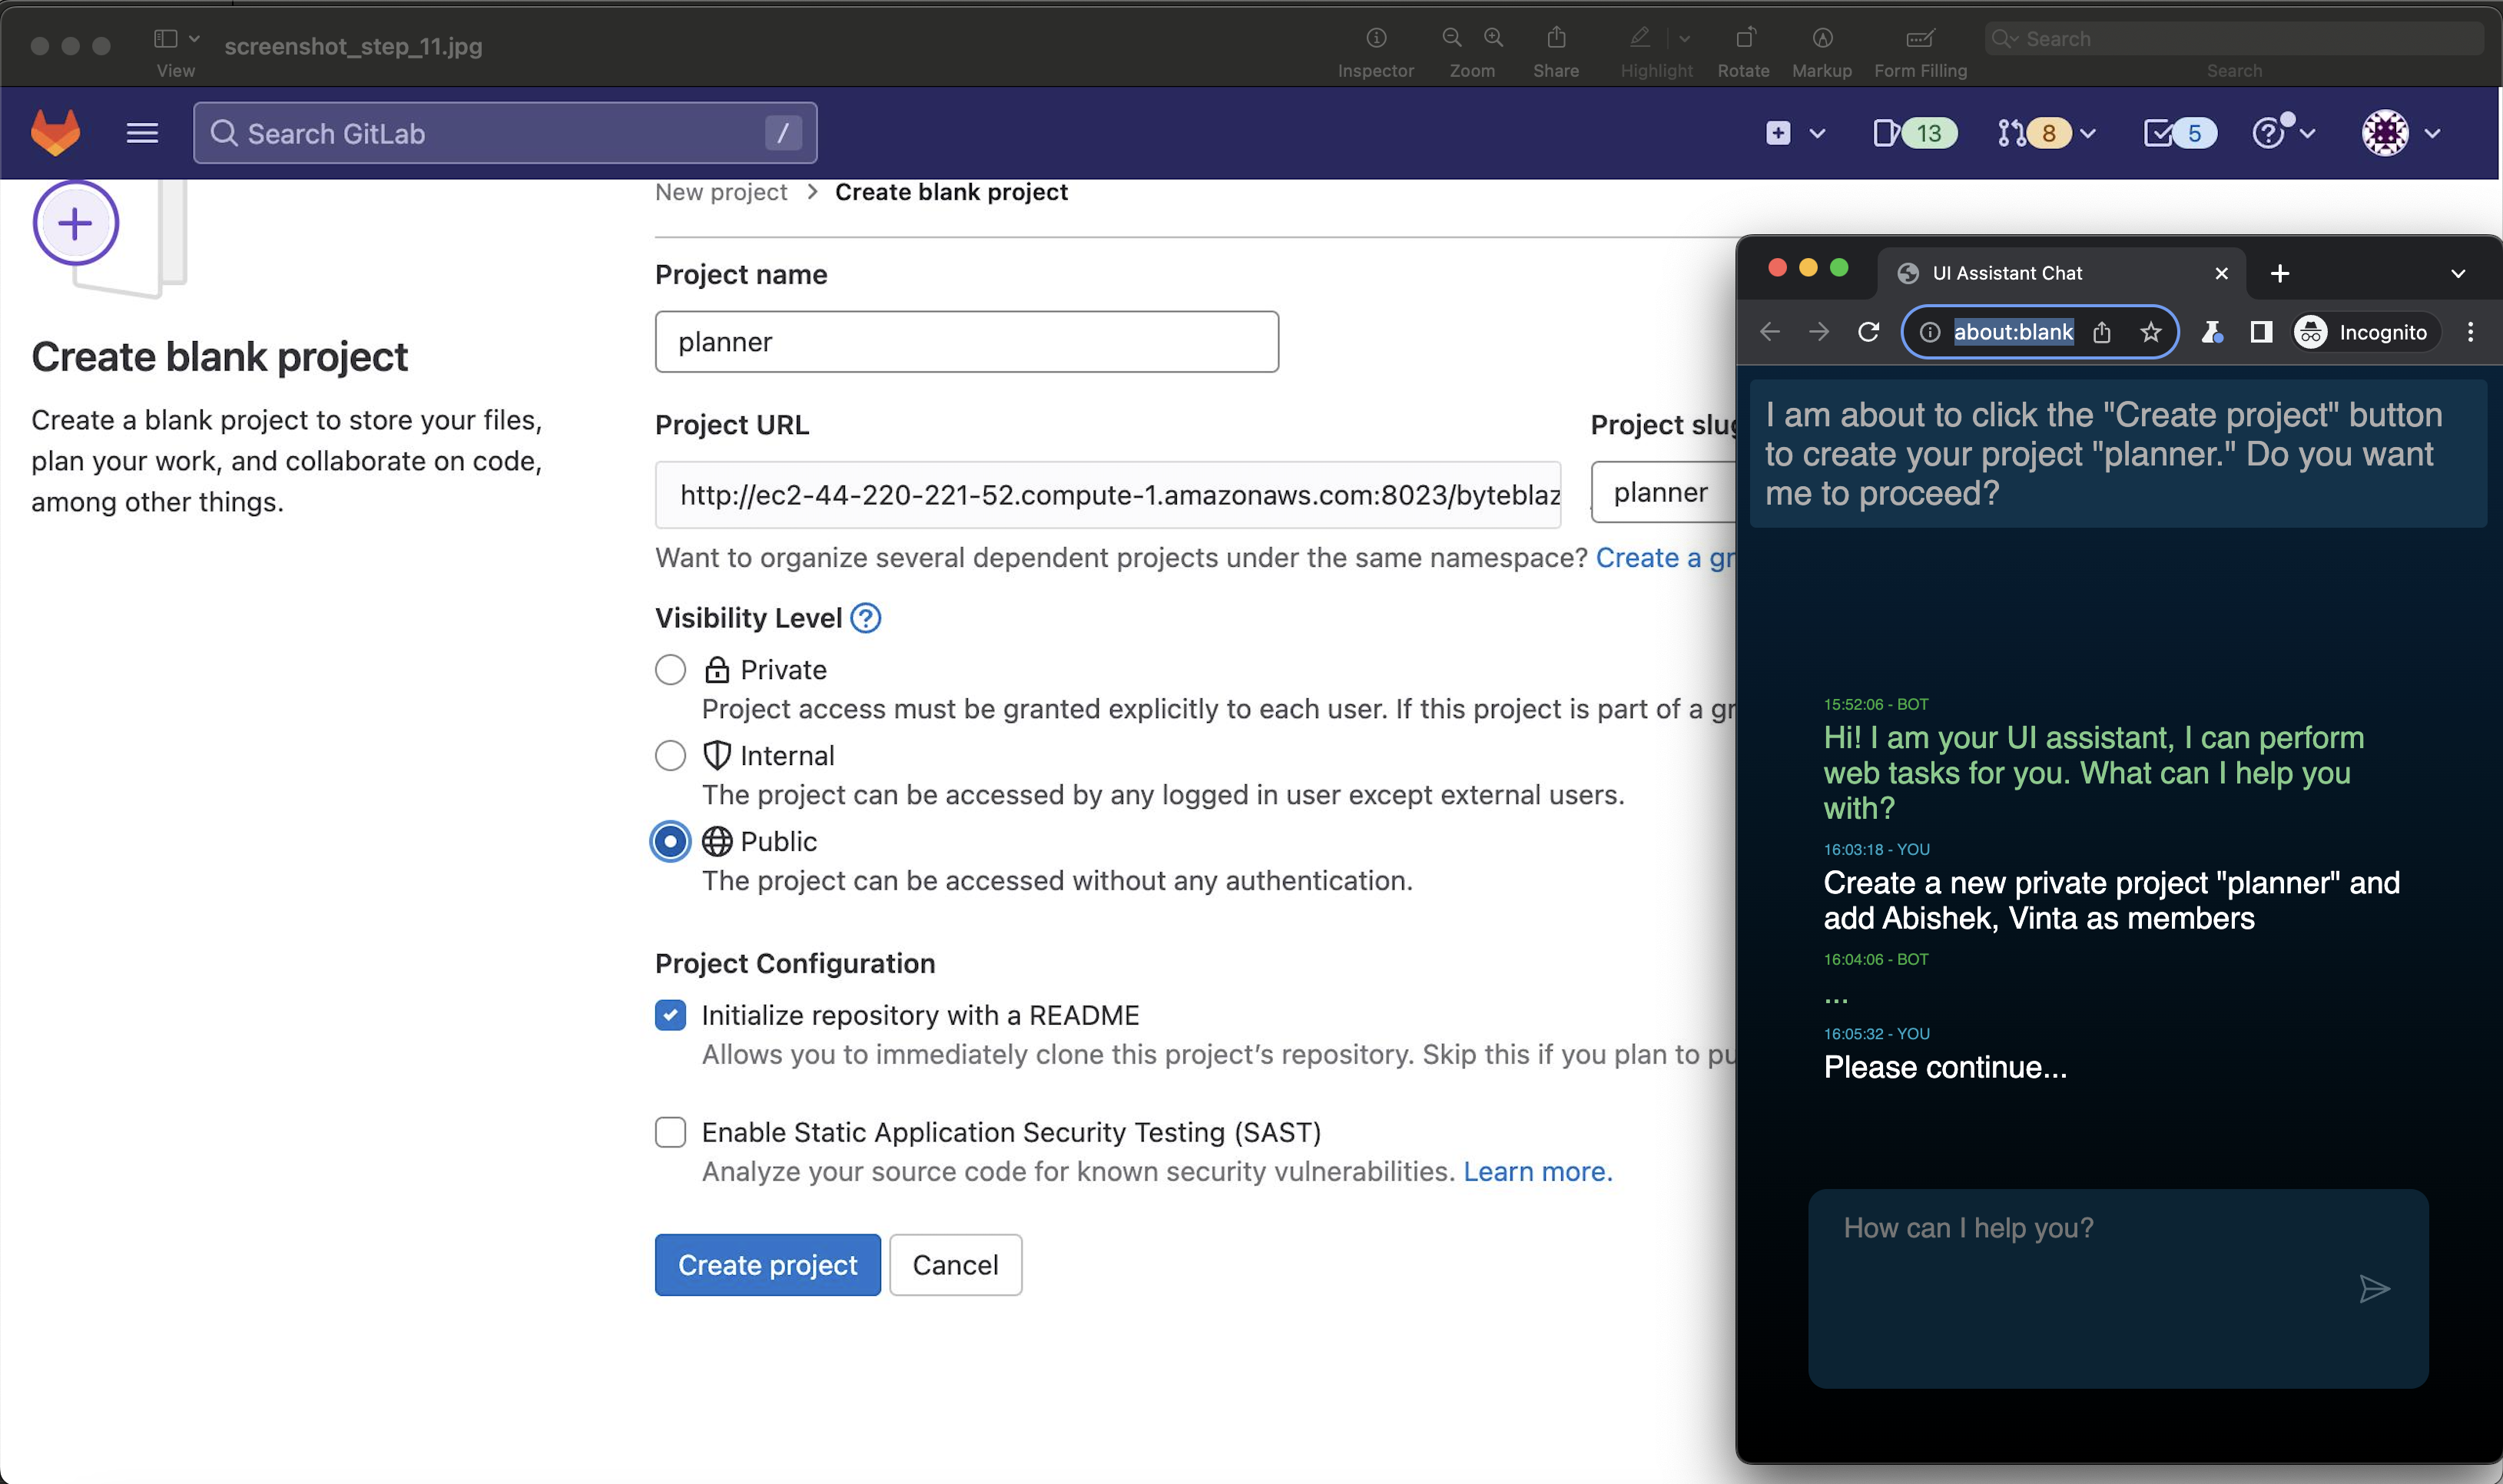Select the Internal visibility radio button
This screenshot has height=1484, width=2503.
tap(670, 756)
